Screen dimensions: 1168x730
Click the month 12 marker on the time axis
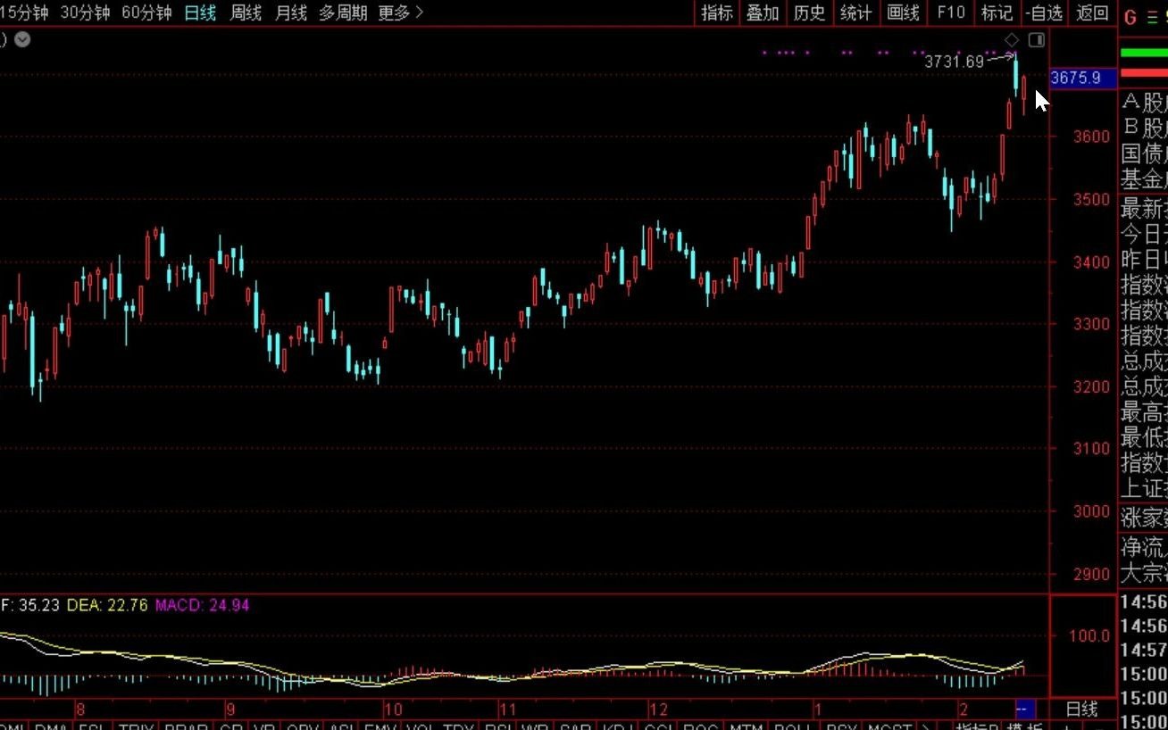[658, 710]
